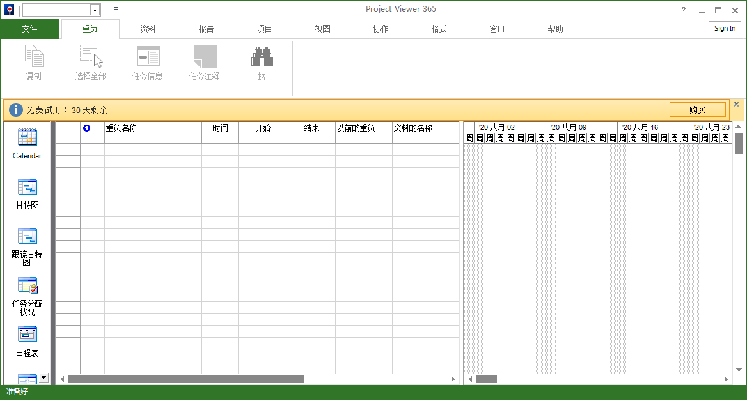
Task: Open the Collaboration (协作) tab
Action: (381, 29)
